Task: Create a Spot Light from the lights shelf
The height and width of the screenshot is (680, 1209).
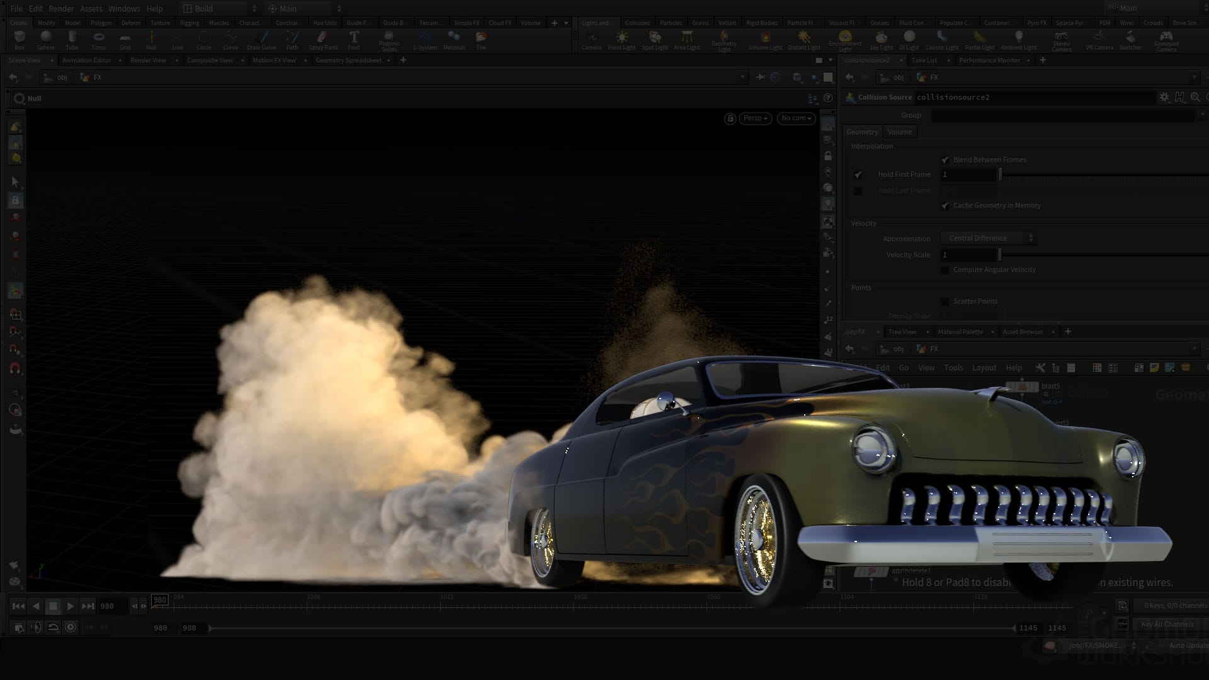Action: (x=654, y=40)
